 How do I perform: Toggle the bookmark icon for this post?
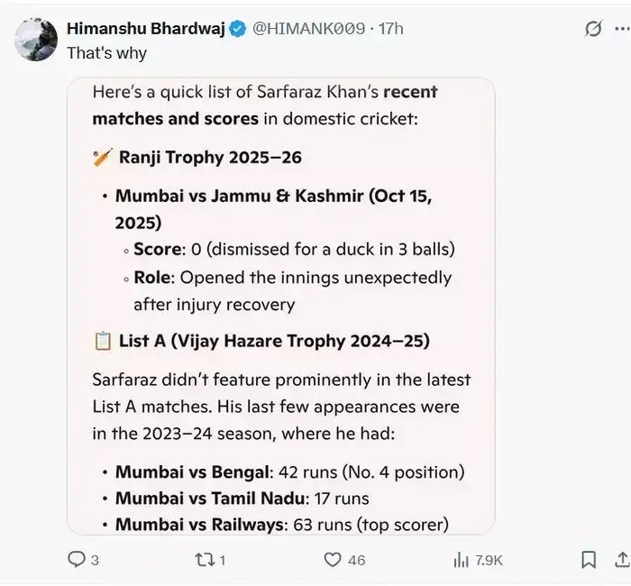point(589,560)
